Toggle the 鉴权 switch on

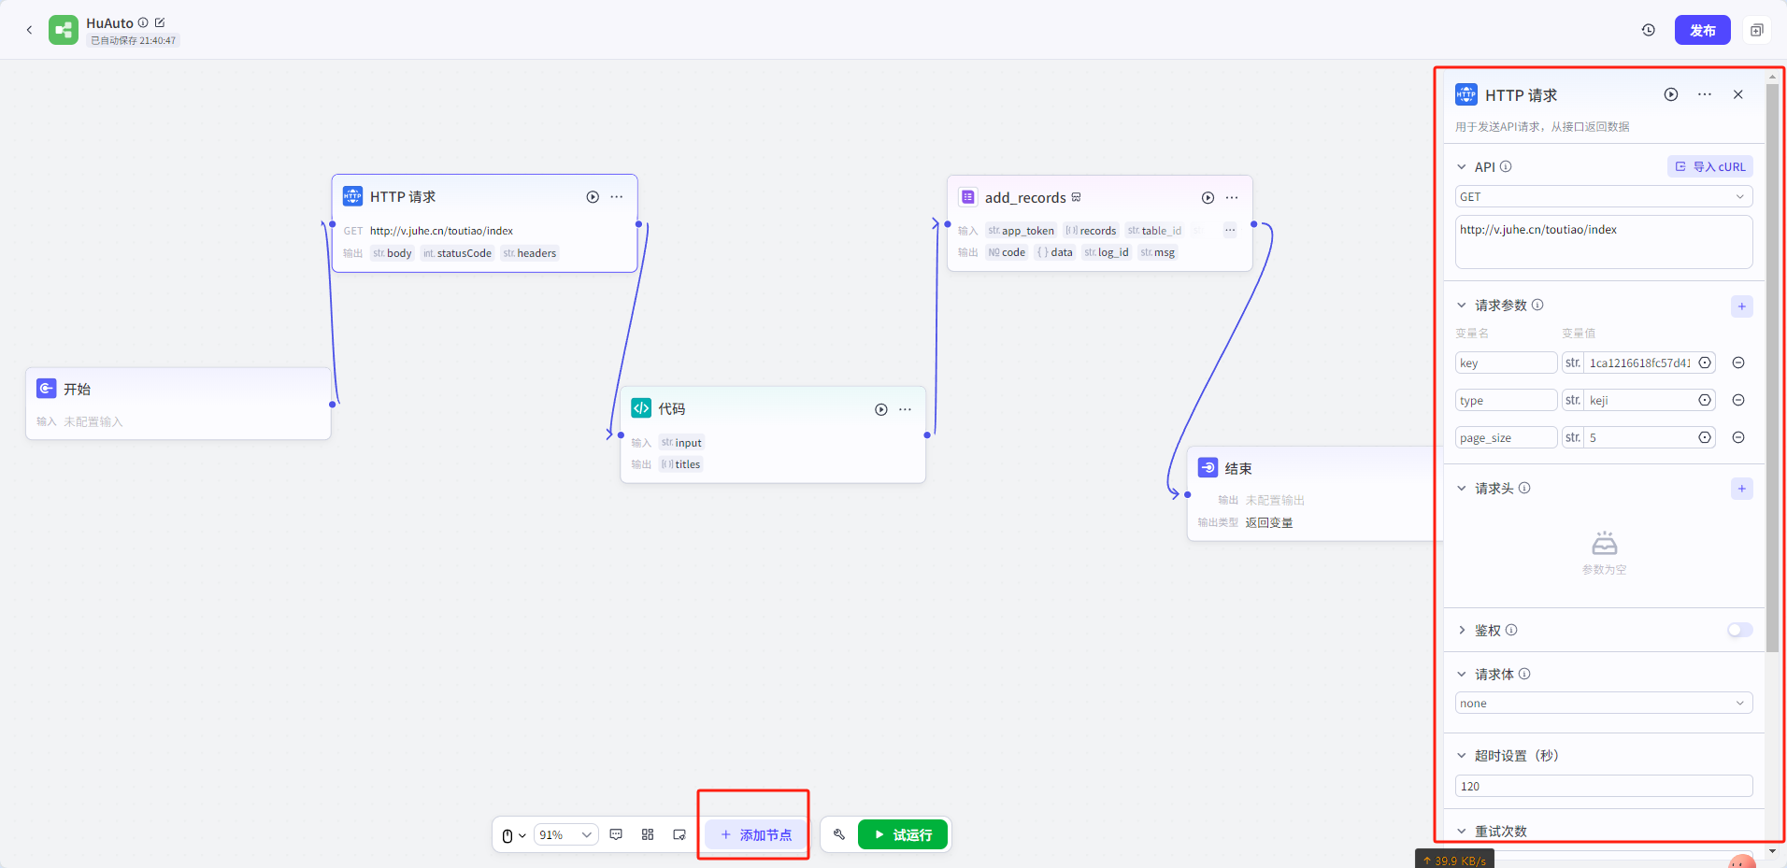pyautogui.click(x=1739, y=630)
